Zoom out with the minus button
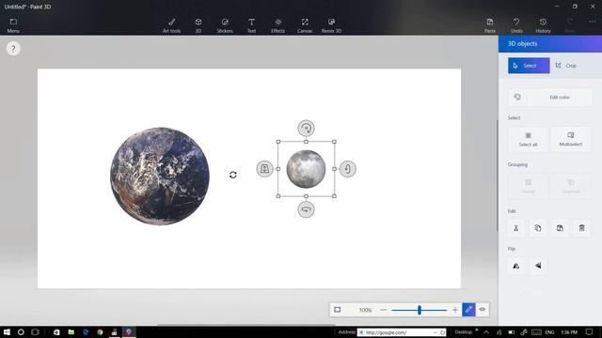The height and width of the screenshot is (338, 602). pos(383,310)
